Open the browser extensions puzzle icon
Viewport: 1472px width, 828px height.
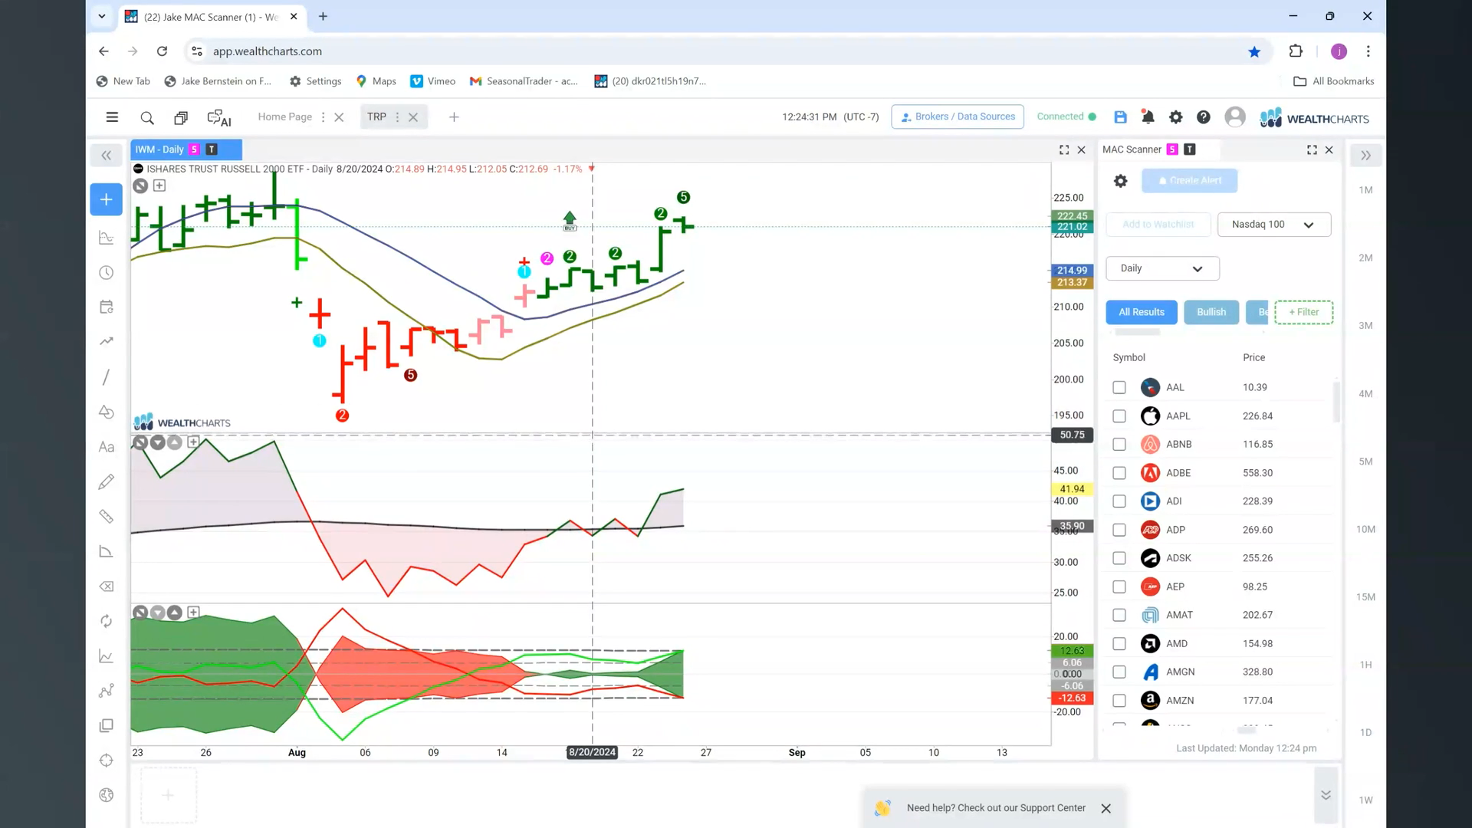point(1296,51)
